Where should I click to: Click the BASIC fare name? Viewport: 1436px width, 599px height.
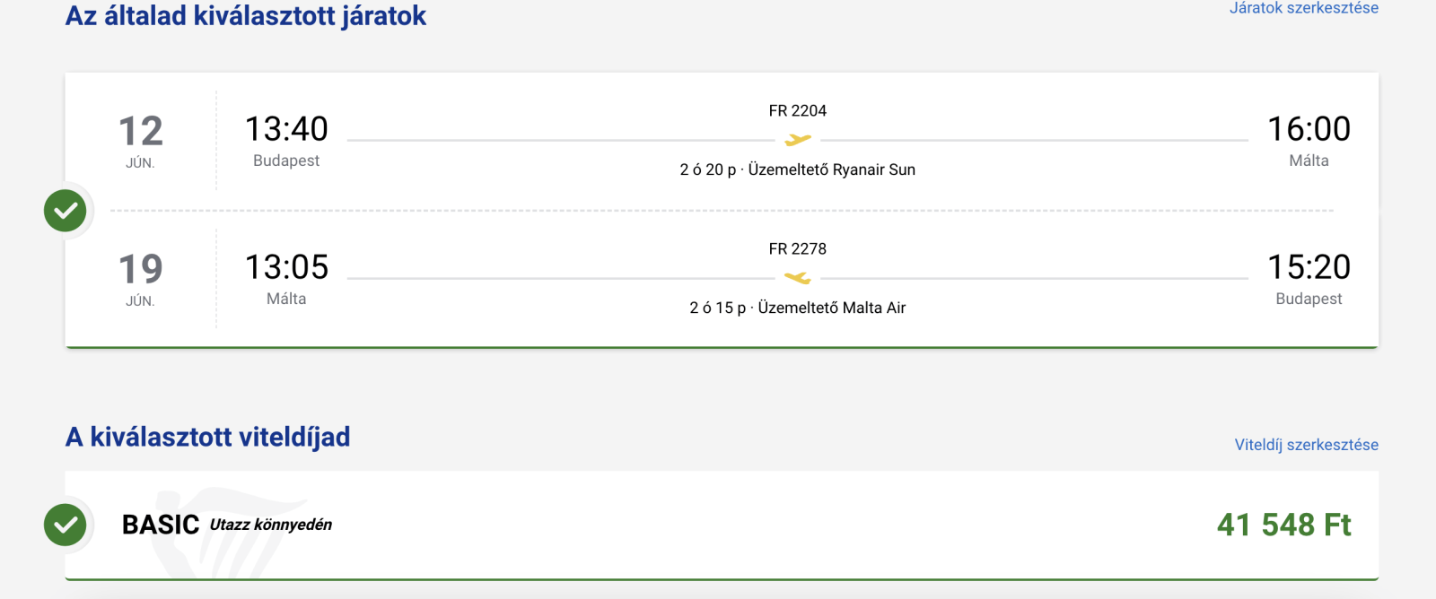tap(161, 525)
